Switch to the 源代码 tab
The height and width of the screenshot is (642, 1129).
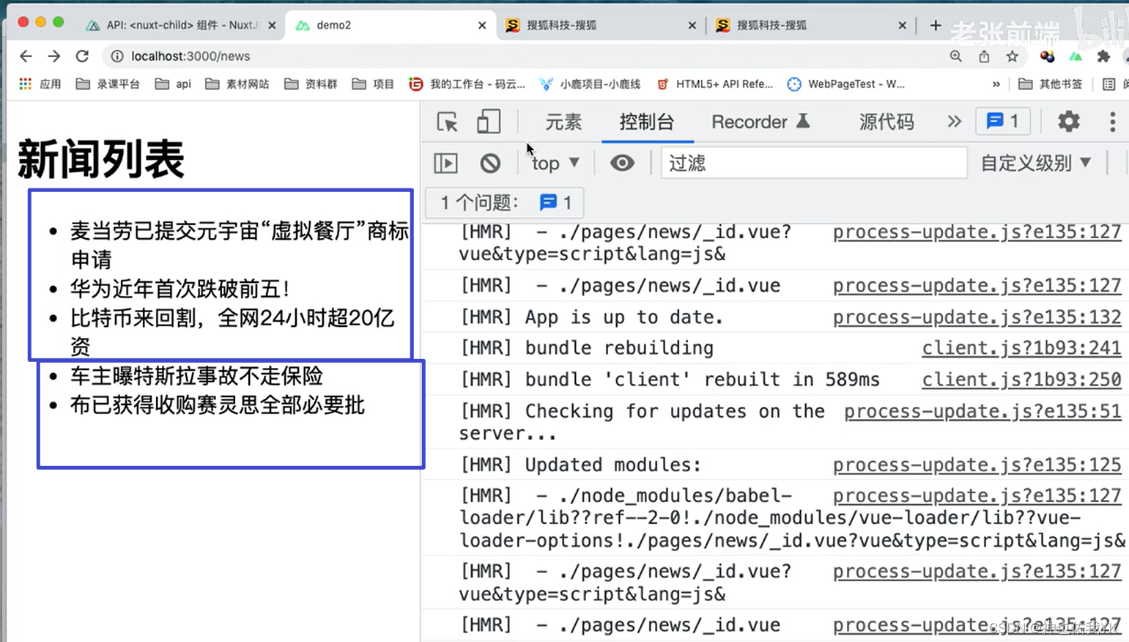(x=886, y=122)
